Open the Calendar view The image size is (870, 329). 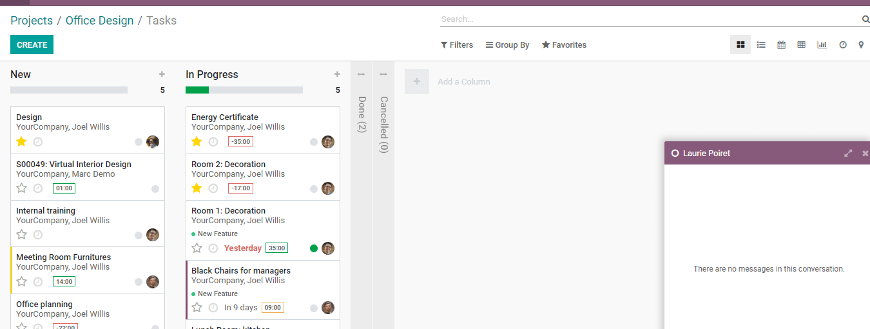point(781,45)
